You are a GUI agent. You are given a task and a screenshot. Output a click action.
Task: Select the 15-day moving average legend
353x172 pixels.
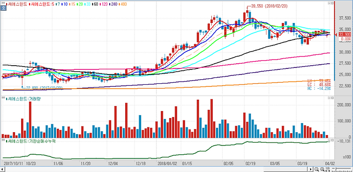point(72,4)
